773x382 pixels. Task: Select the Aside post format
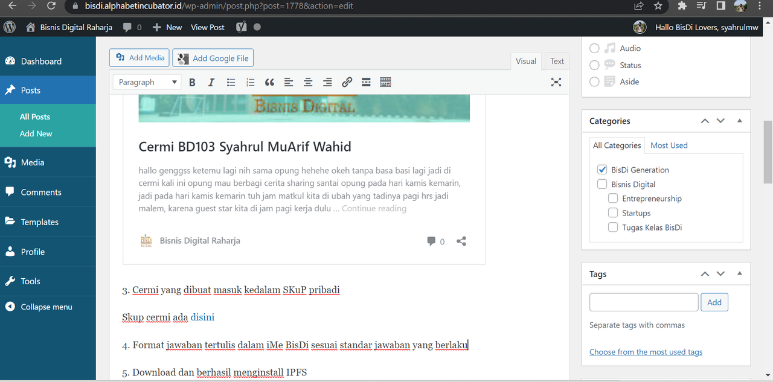click(594, 81)
